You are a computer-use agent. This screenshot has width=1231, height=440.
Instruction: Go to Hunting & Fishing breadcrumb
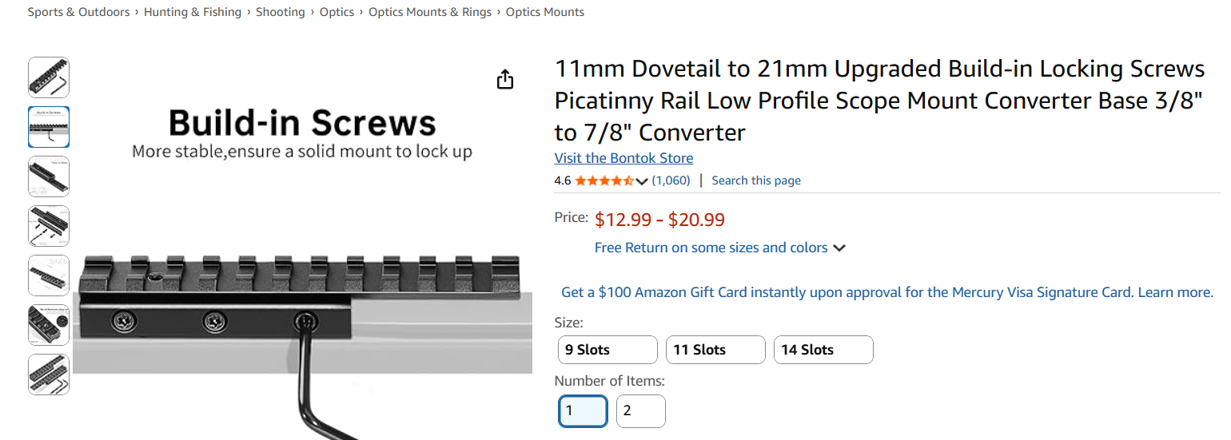(193, 12)
